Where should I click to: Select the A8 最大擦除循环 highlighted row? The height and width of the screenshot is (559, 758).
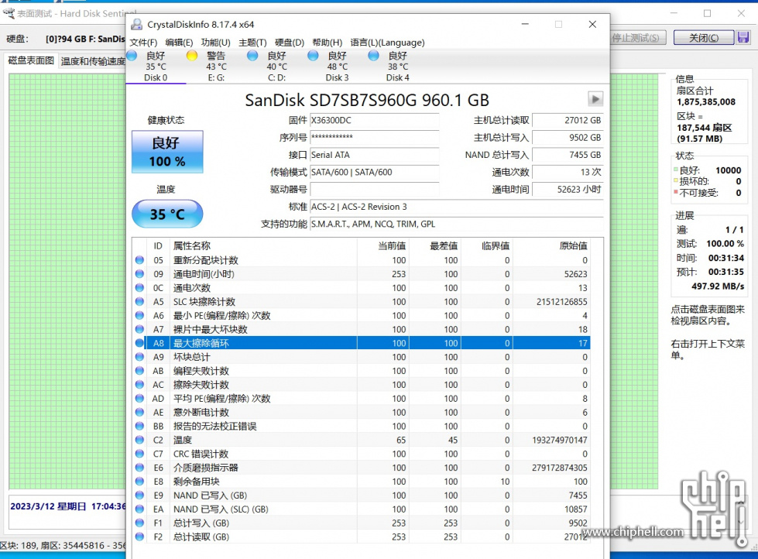[361, 343]
